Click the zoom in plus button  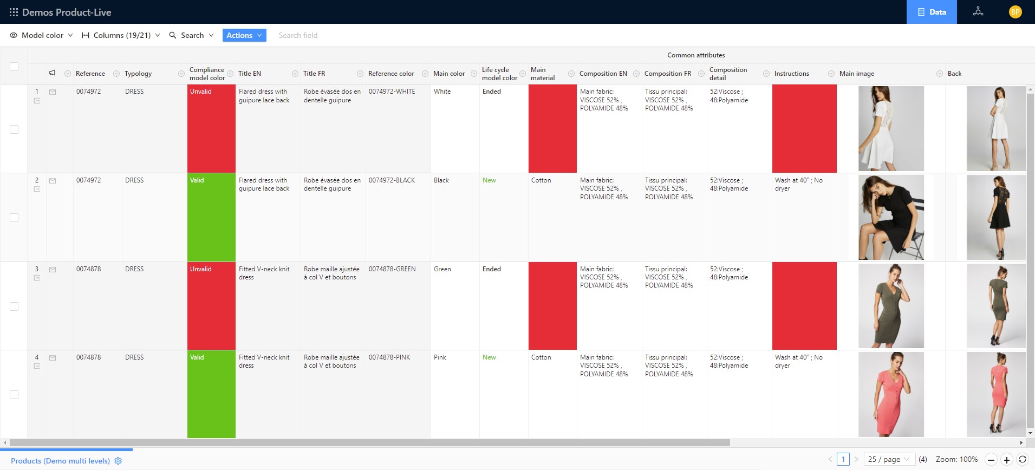click(x=1006, y=460)
